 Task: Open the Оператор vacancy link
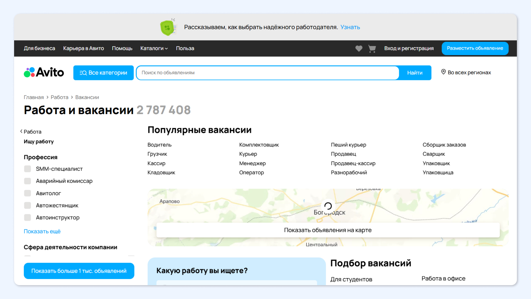point(252,172)
